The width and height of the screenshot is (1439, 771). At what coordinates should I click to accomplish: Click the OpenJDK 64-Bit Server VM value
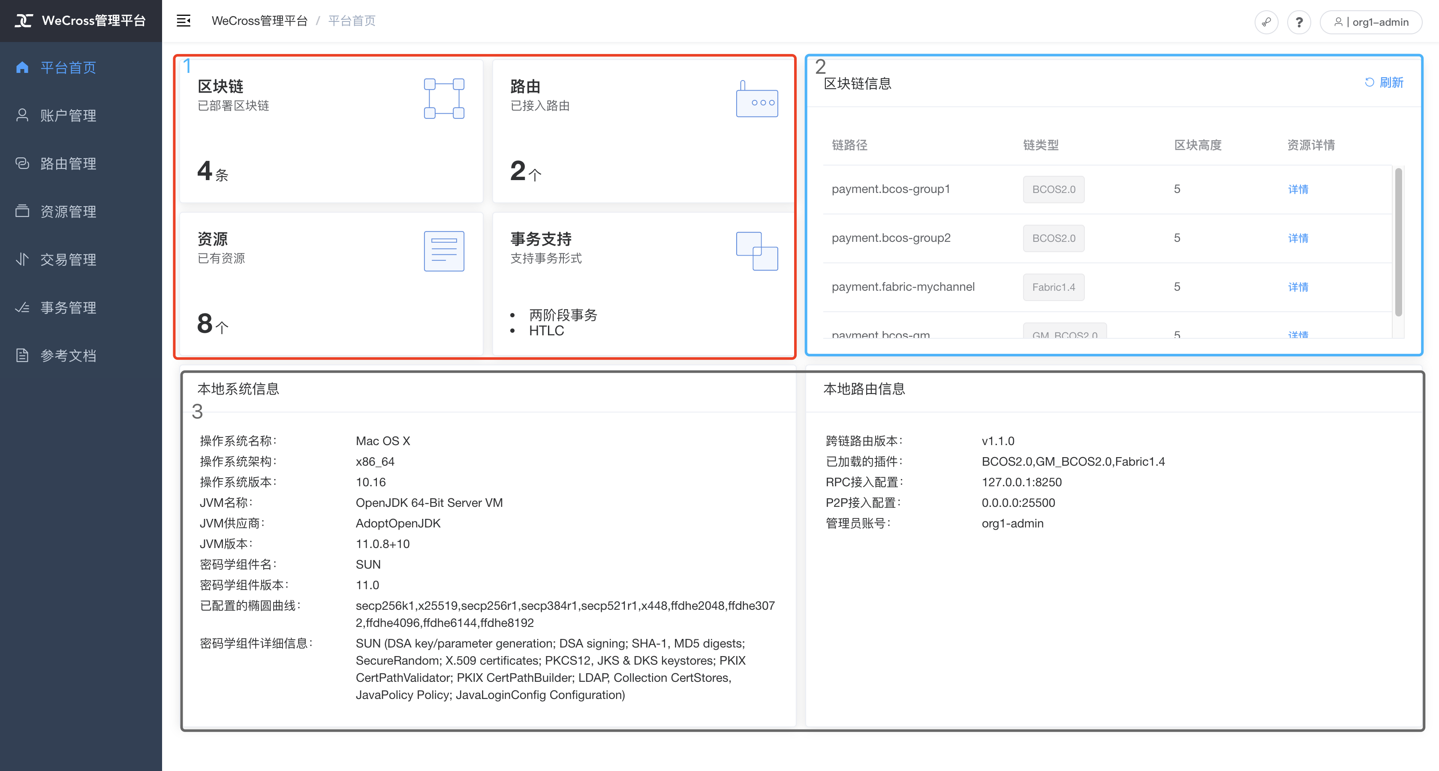[x=429, y=503]
